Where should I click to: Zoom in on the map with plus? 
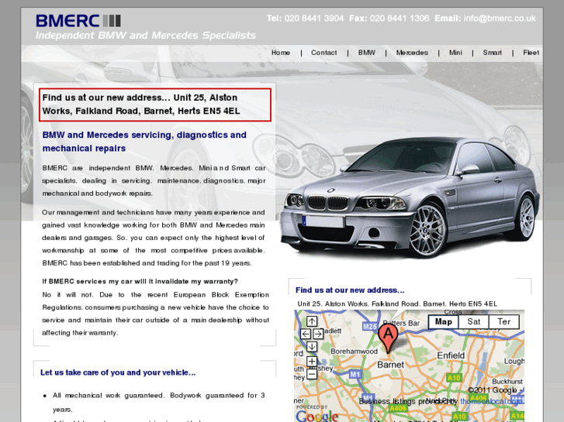312,362
